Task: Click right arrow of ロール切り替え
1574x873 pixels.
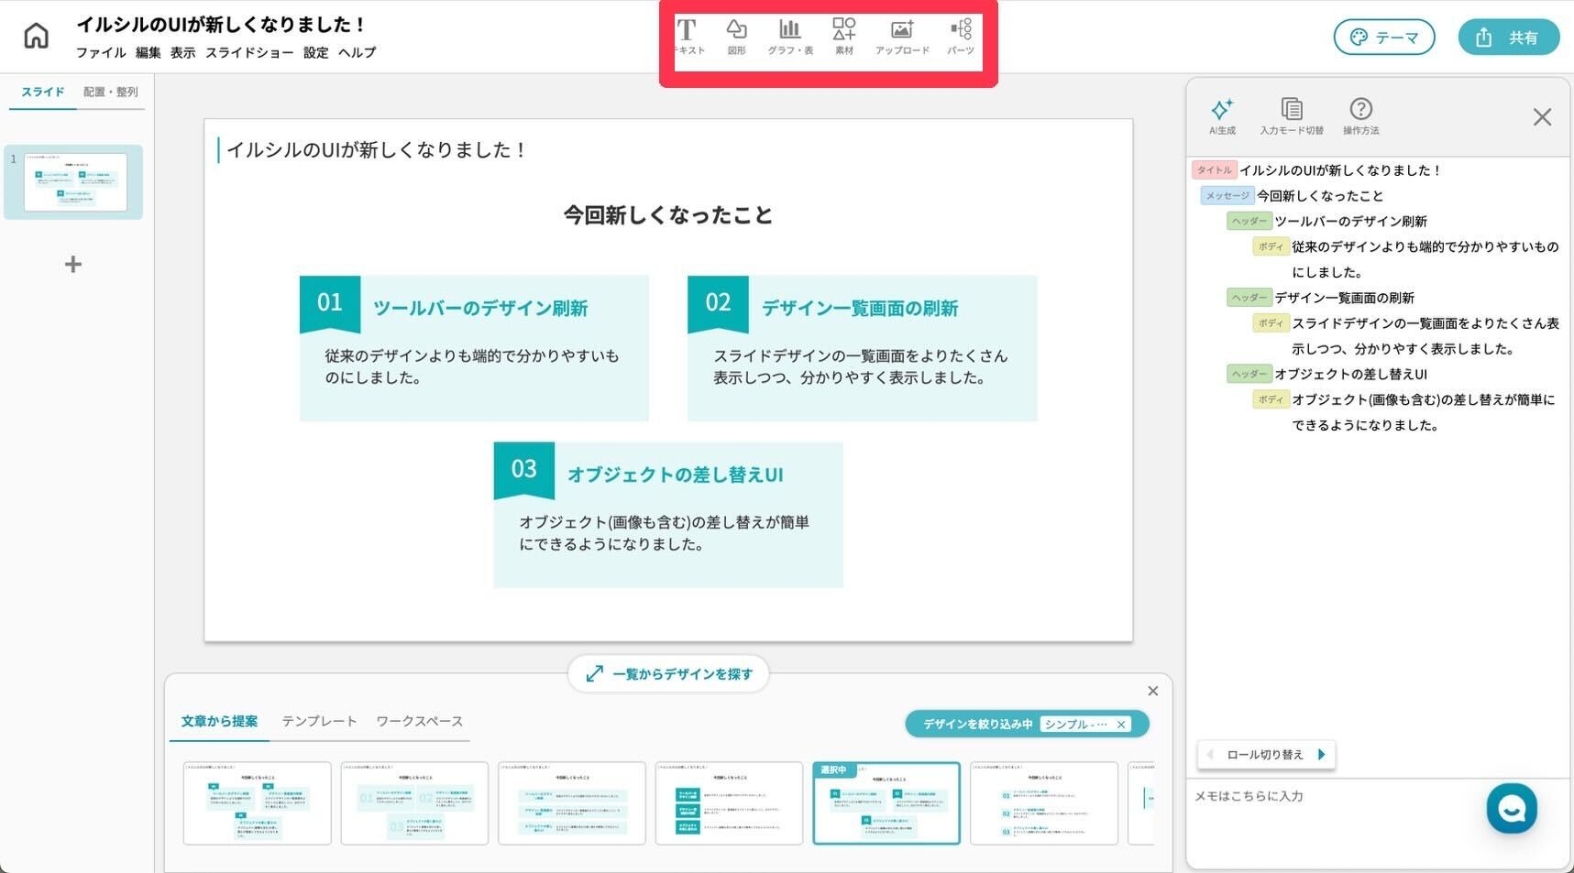Action: (x=1321, y=755)
